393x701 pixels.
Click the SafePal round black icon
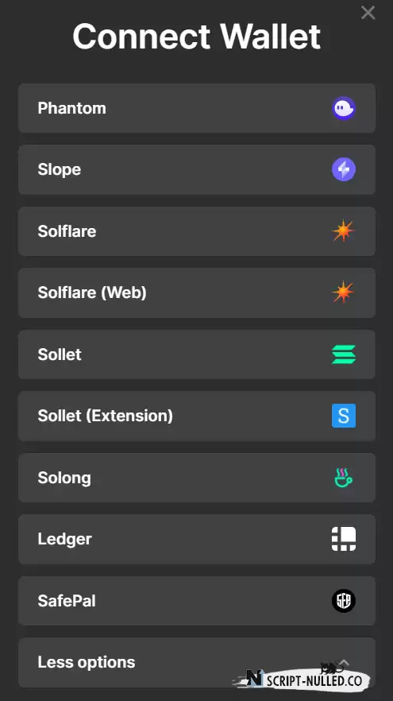344,600
